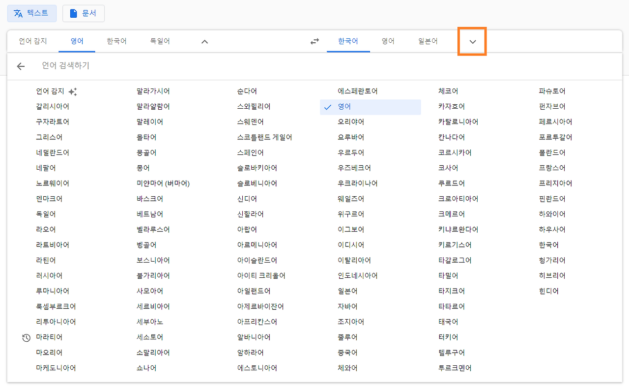The height and width of the screenshot is (387, 629).
Task: Choose 인도네시아어 from the language list
Action: pos(358,276)
